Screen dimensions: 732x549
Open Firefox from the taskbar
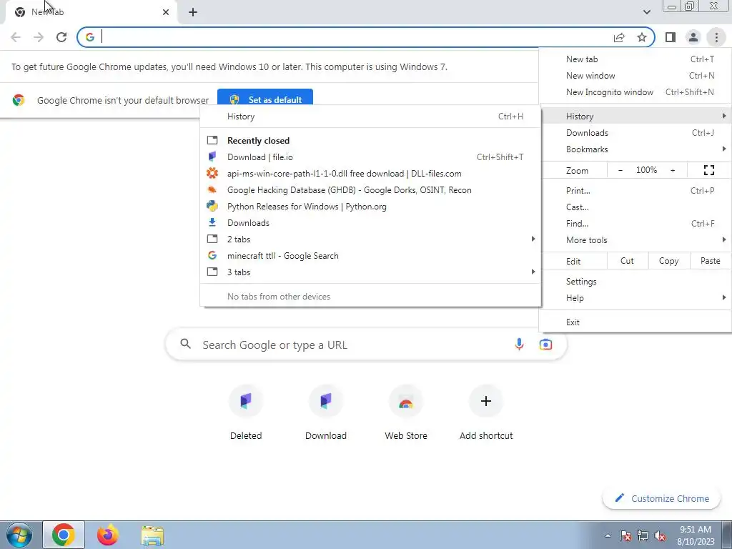[108, 535]
